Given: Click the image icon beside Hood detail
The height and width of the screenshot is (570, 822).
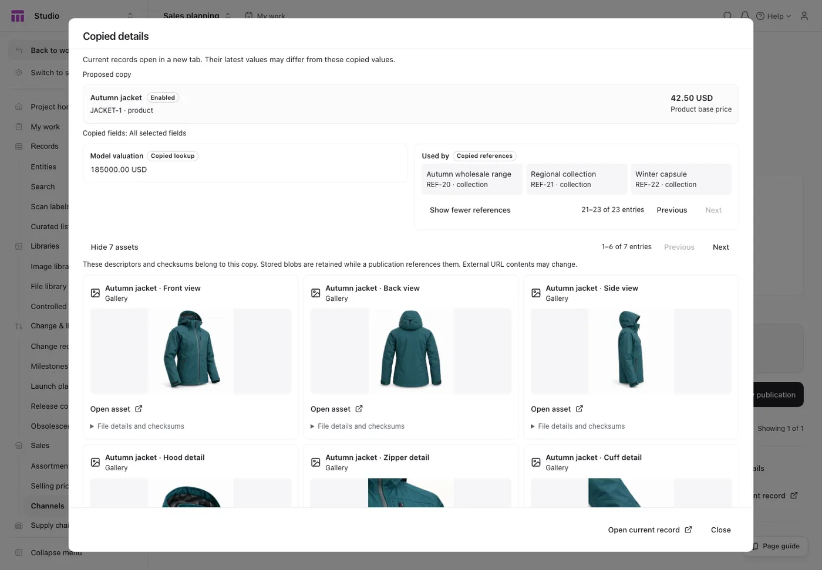Looking at the screenshot, I should (95, 463).
